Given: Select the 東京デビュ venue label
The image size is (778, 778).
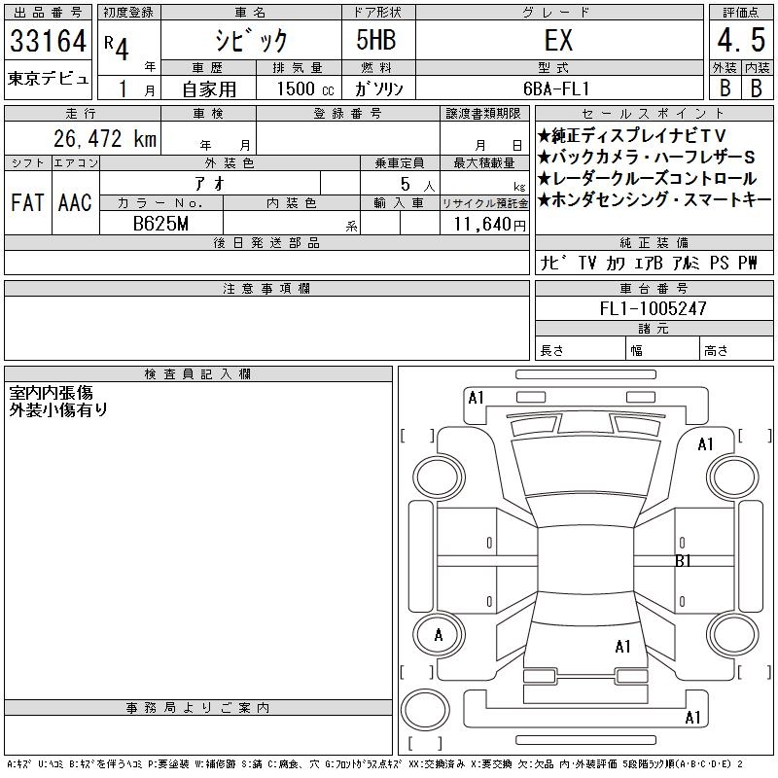Looking at the screenshot, I should pos(48,79).
